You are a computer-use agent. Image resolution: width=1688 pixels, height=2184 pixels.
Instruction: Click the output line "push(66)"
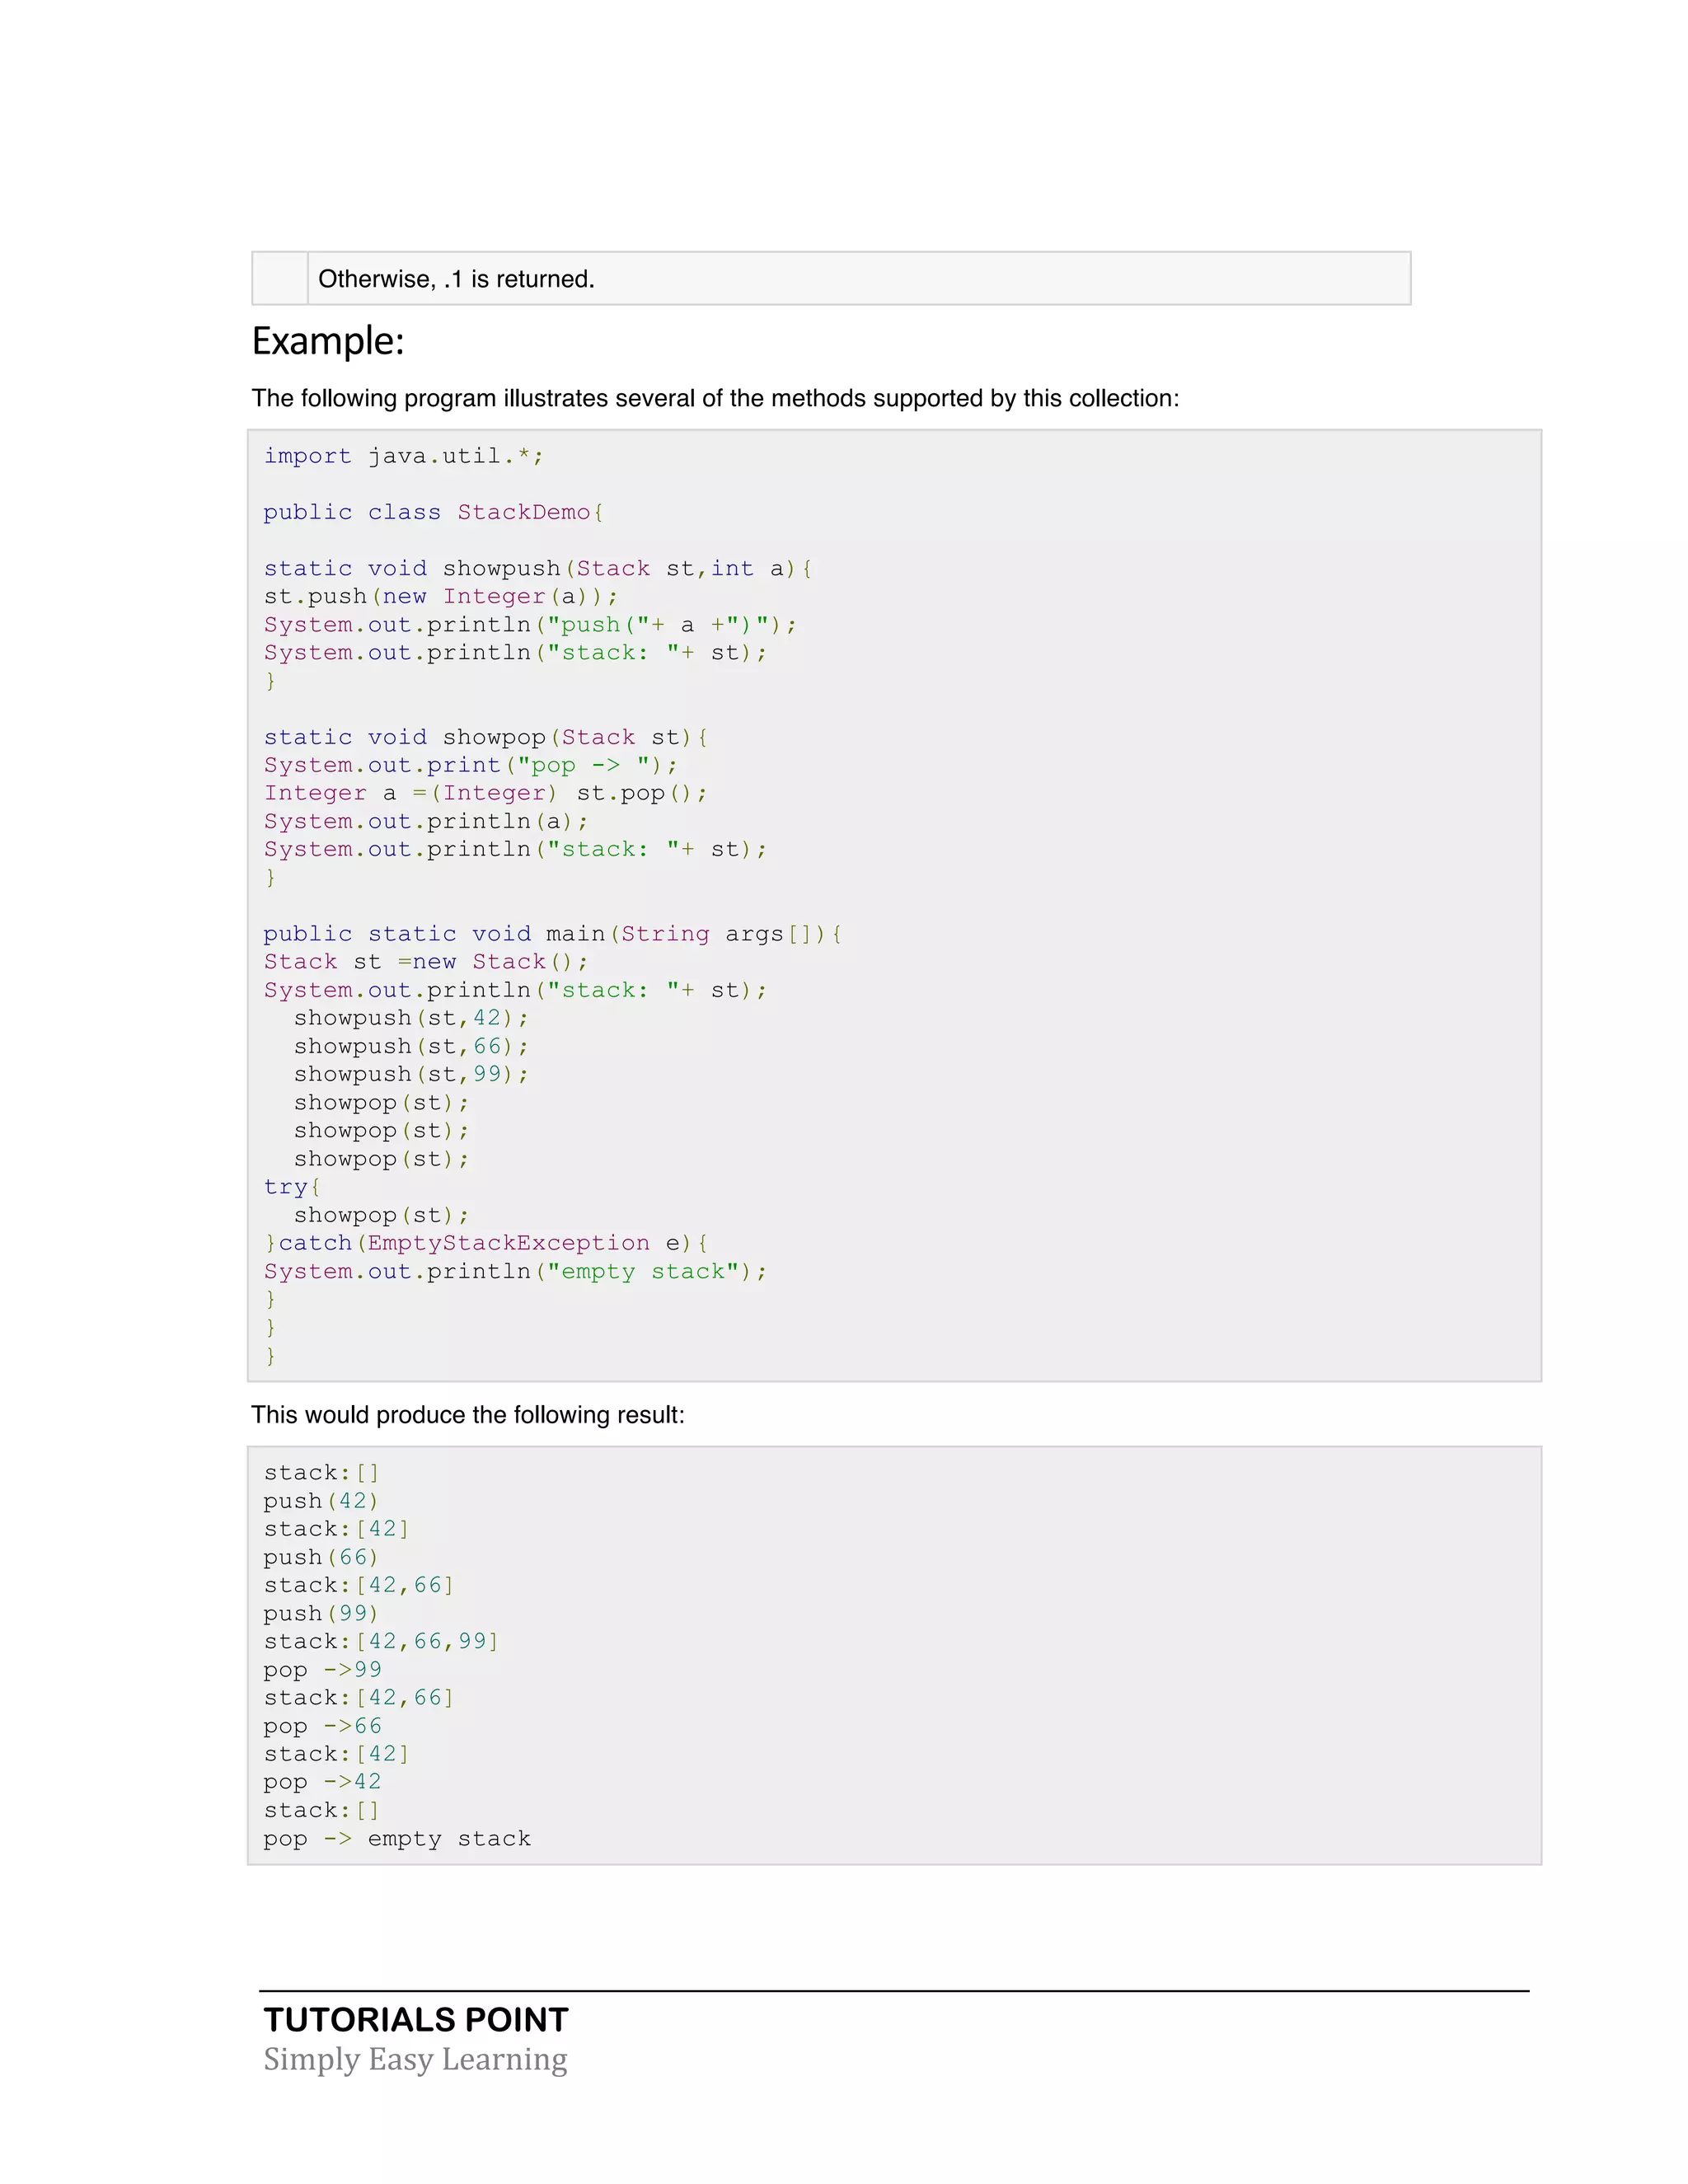(x=321, y=1557)
